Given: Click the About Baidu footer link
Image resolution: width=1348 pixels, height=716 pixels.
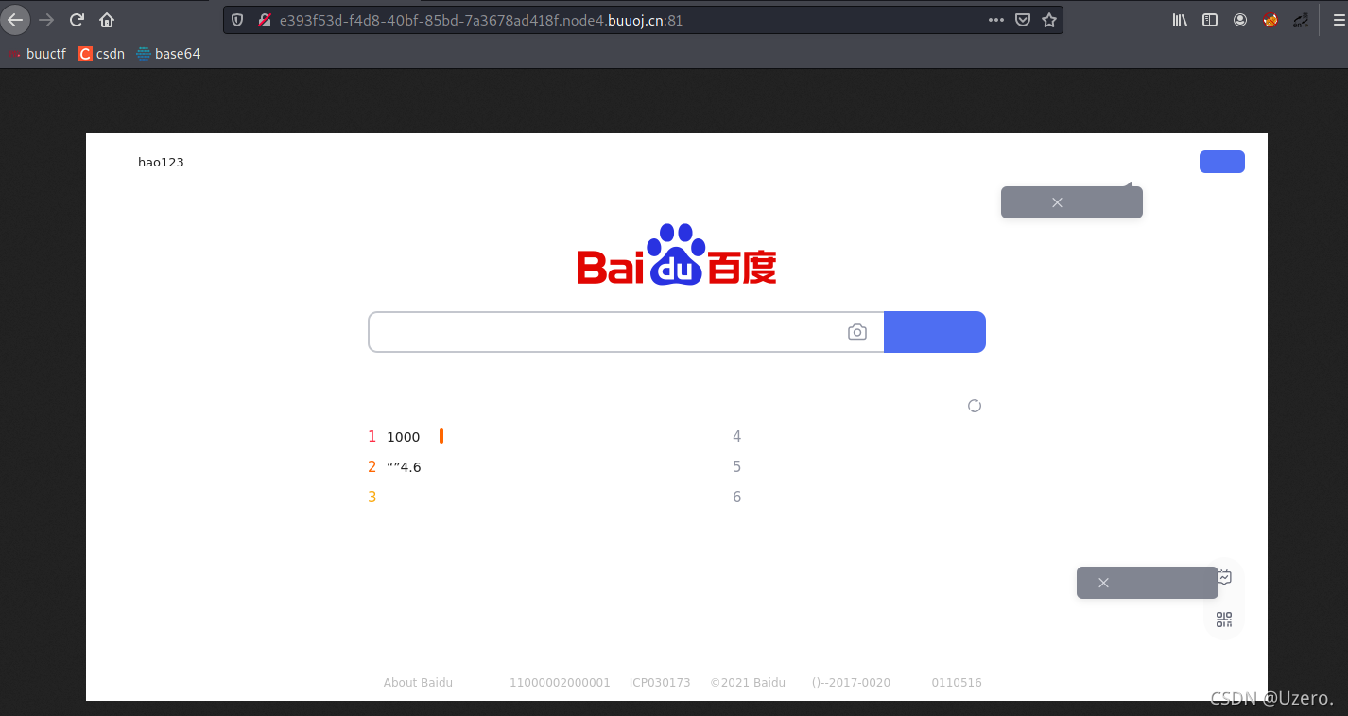Looking at the screenshot, I should [x=418, y=682].
